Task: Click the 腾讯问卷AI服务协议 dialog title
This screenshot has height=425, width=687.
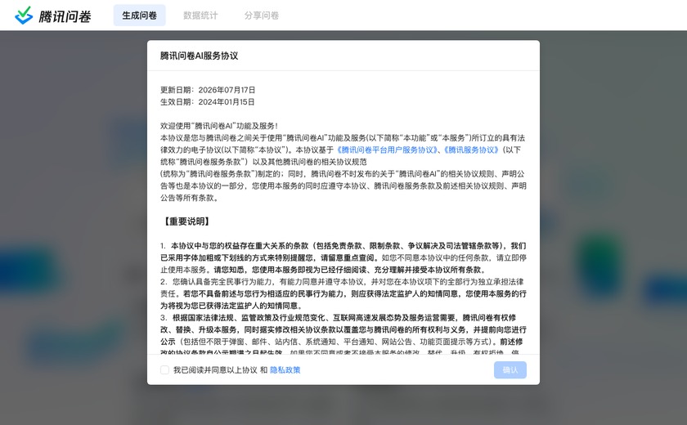Action: pos(199,56)
